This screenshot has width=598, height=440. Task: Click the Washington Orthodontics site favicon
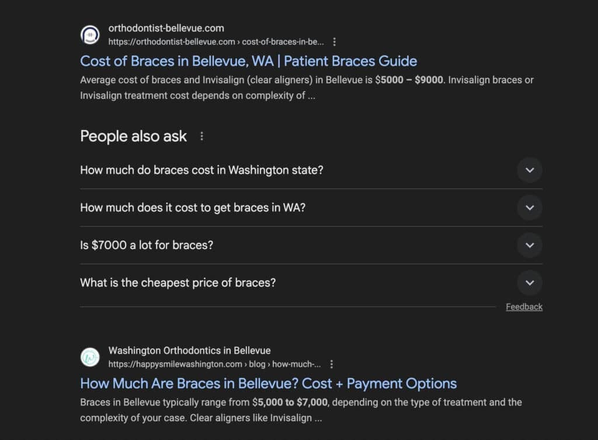click(89, 357)
